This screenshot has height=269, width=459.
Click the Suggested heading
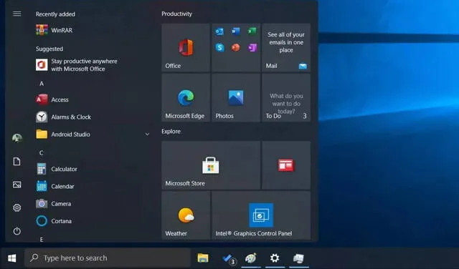point(49,49)
